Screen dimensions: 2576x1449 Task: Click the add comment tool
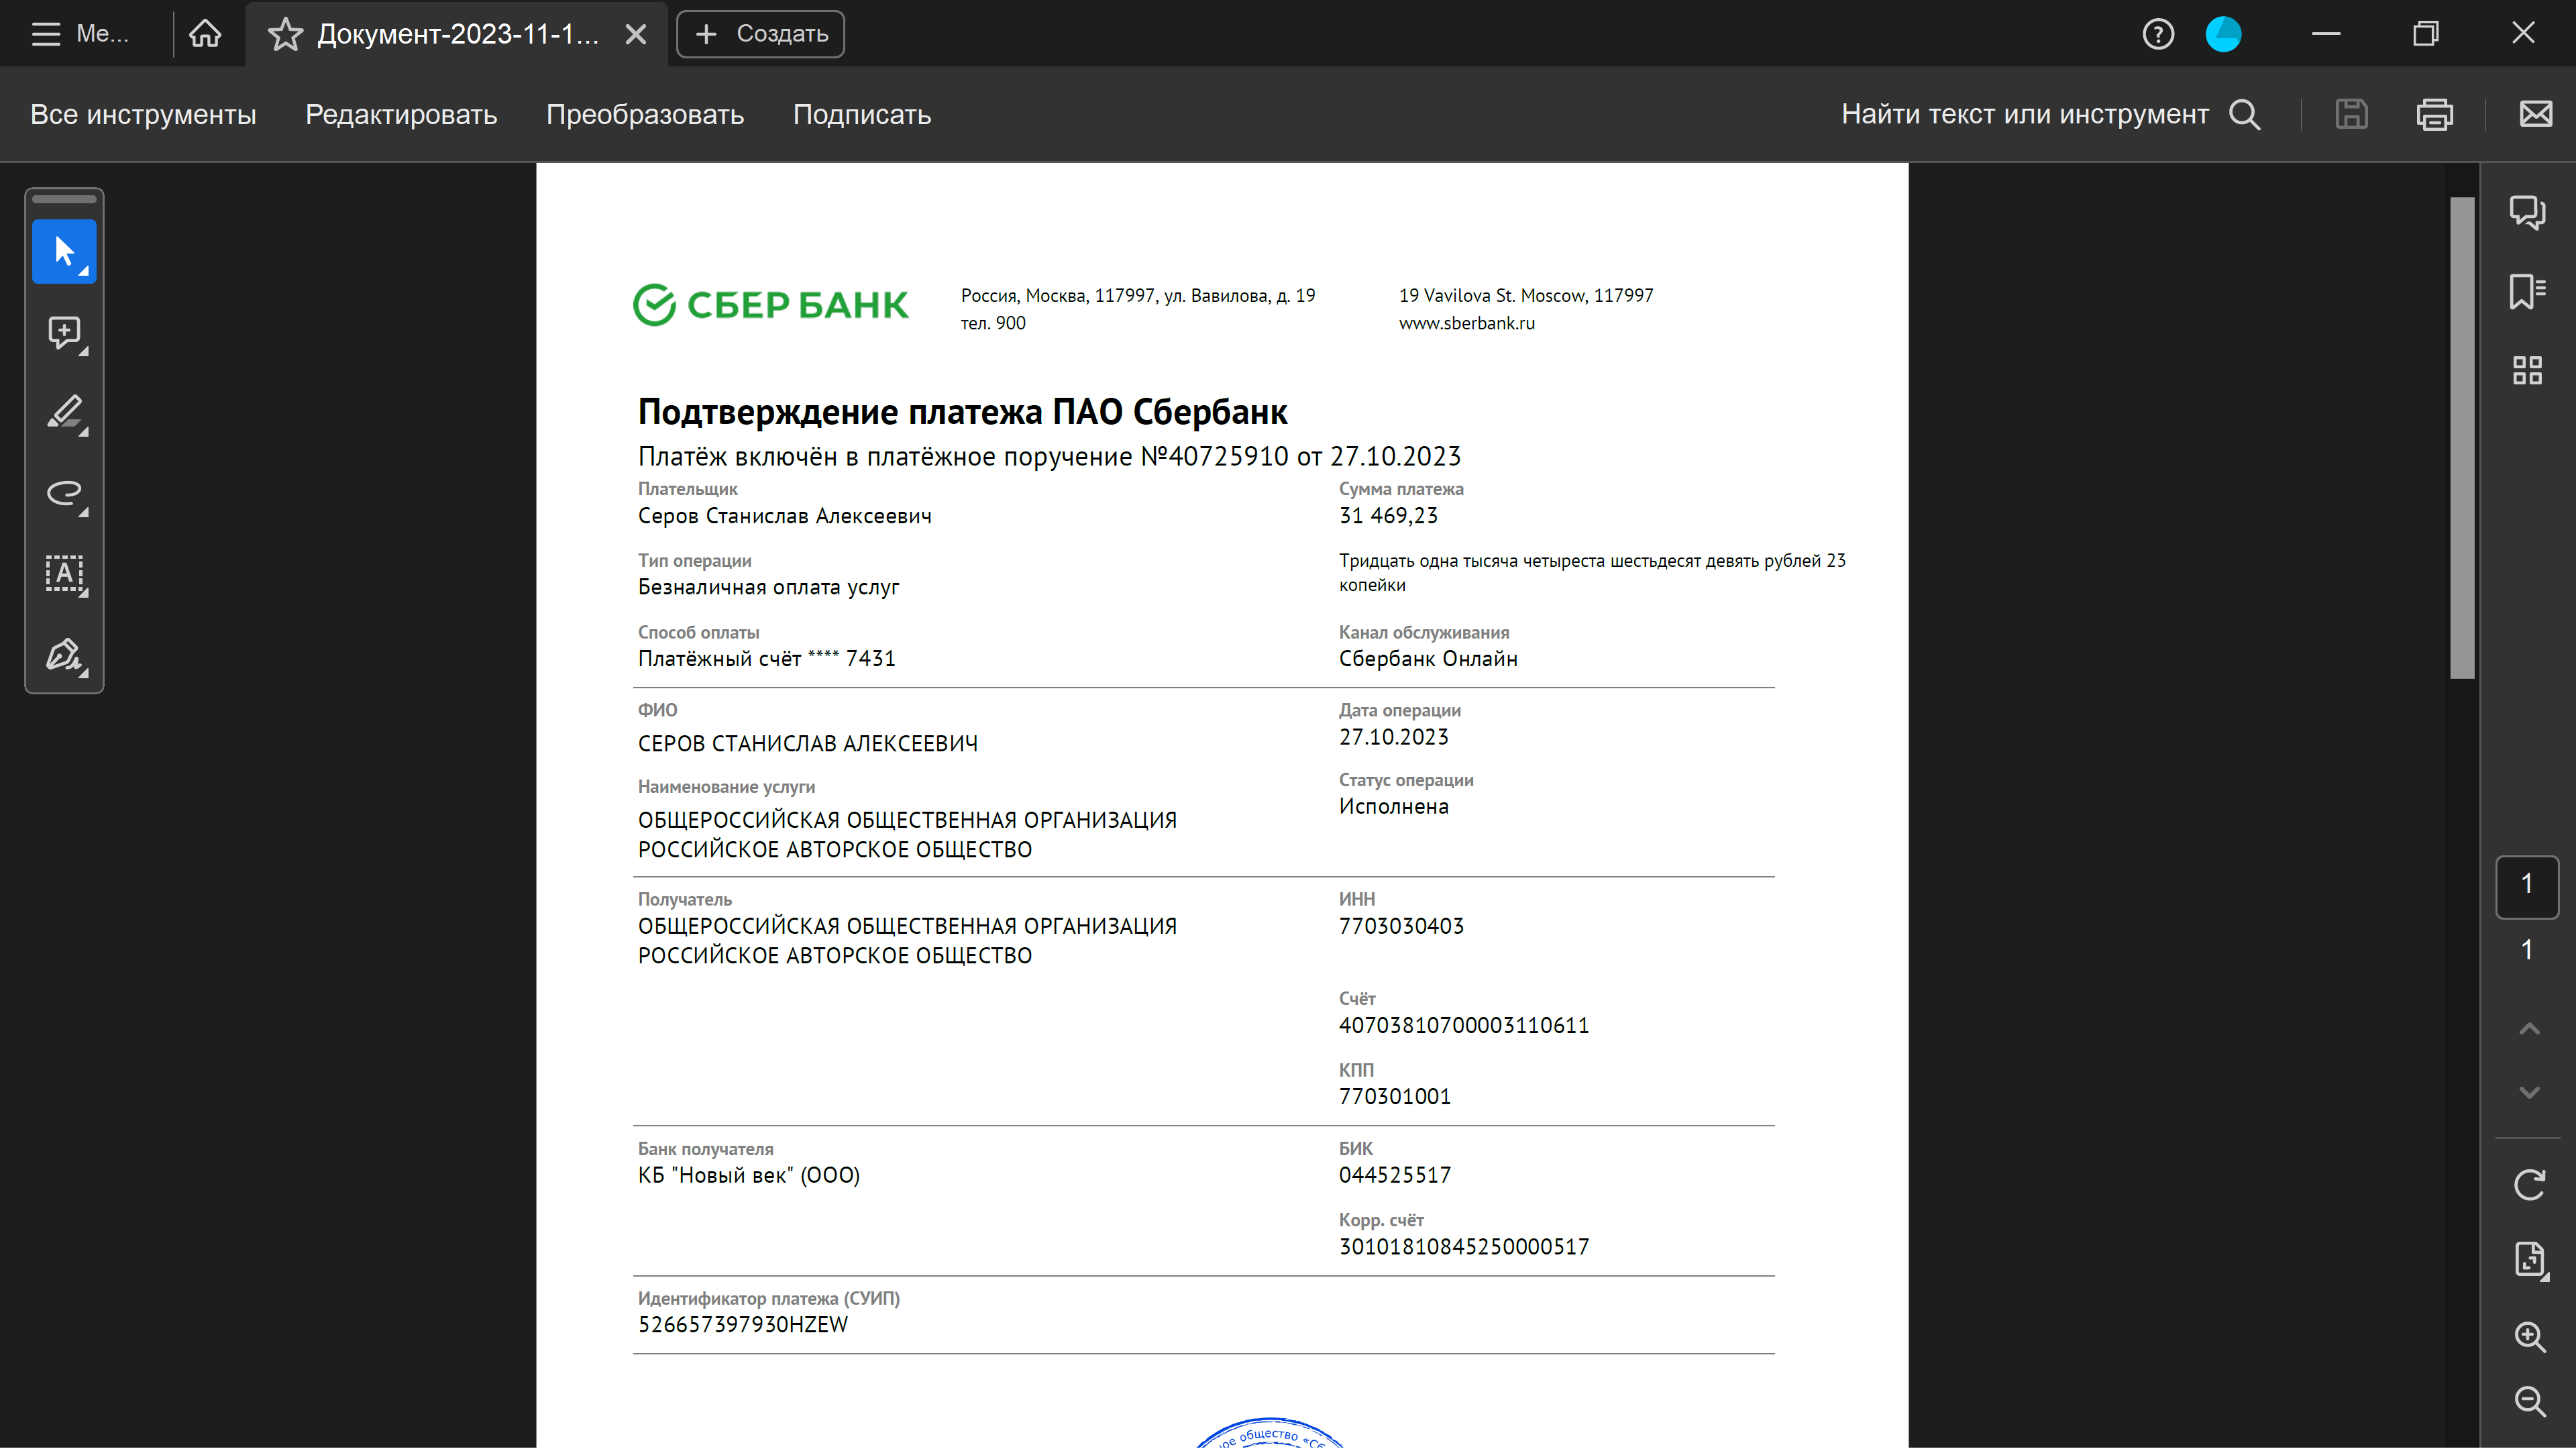coord(64,332)
